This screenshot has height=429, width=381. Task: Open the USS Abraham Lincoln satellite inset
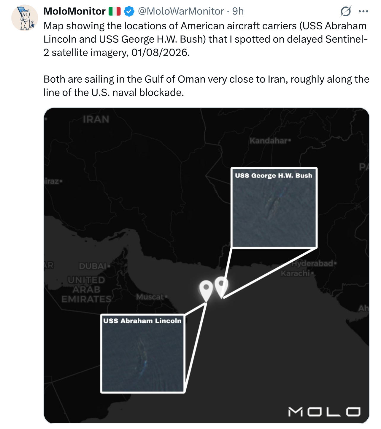click(143, 353)
